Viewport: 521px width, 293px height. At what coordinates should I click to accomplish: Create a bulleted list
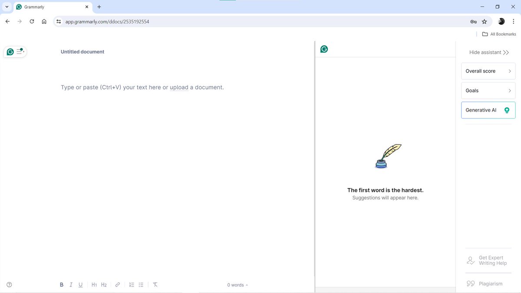141,285
